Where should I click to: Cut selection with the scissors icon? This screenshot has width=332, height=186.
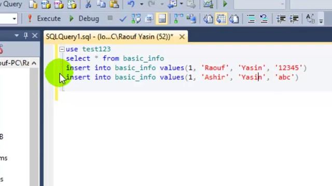coord(88,4)
